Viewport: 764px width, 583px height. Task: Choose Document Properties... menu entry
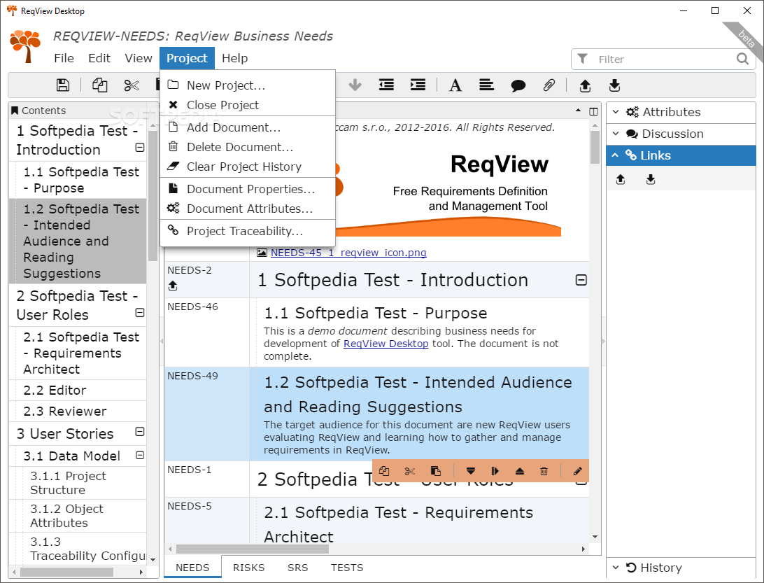coord(248,189)
